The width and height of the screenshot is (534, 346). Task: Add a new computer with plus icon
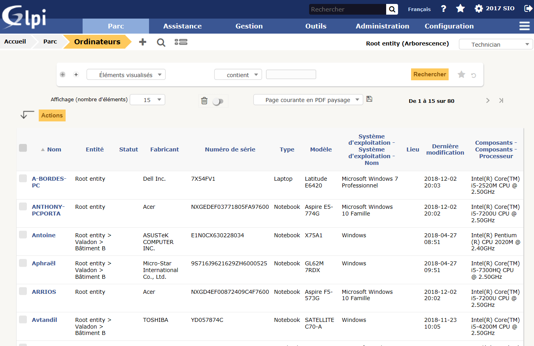(143, 42)
